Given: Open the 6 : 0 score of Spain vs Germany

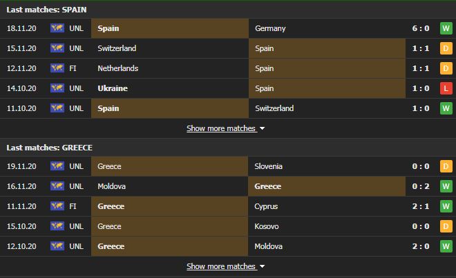Looking at the screenshot, I should click(x=421, y=28).
